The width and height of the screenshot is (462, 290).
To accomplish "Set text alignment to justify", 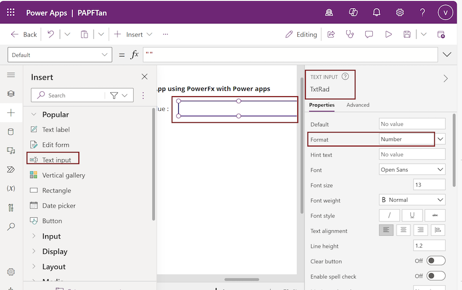I will (438, 230).
